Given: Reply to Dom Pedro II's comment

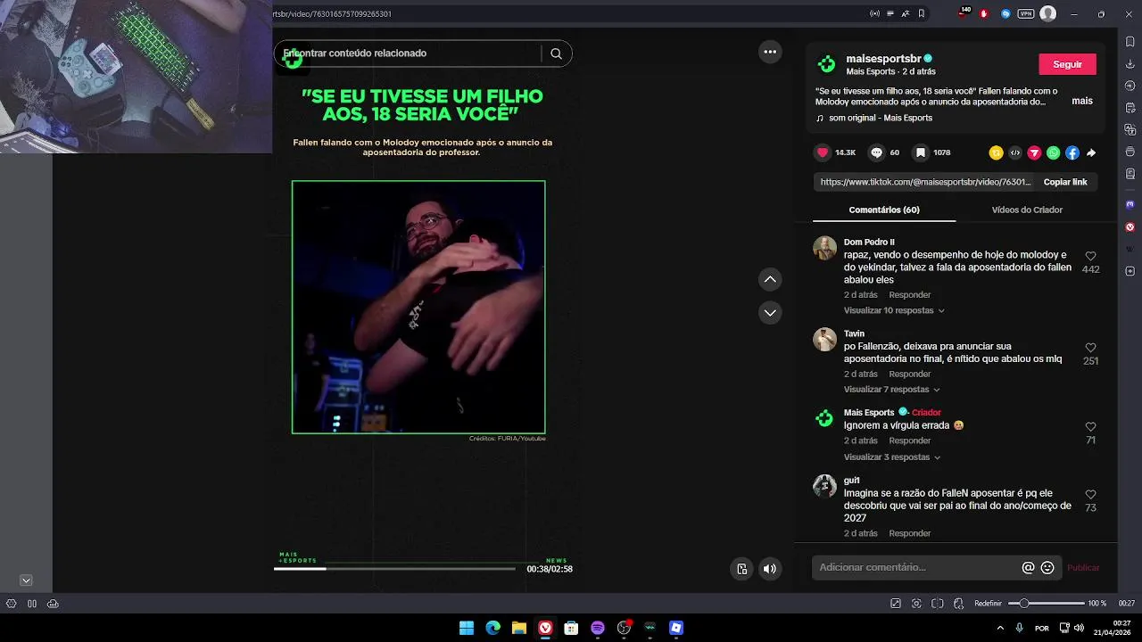Looking at the screenshot, I should tap(910, 295).
